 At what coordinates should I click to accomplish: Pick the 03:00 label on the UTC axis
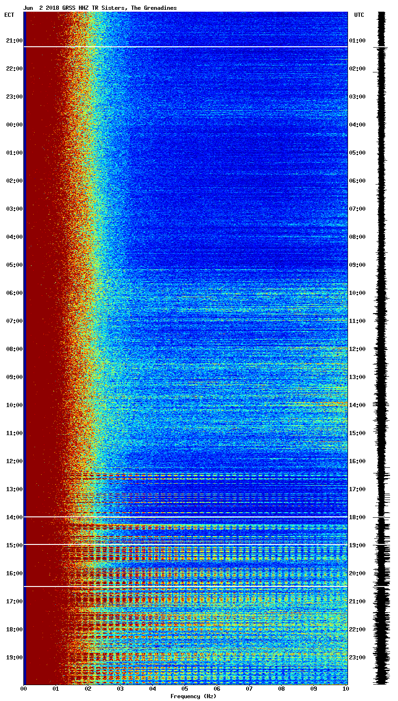pos(357,97)
